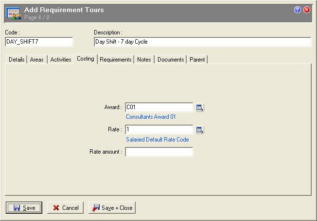This screenshot has height=221, width=317.
Task: Click the Code label
Action: pyautogui.click(x=12, y=32)
